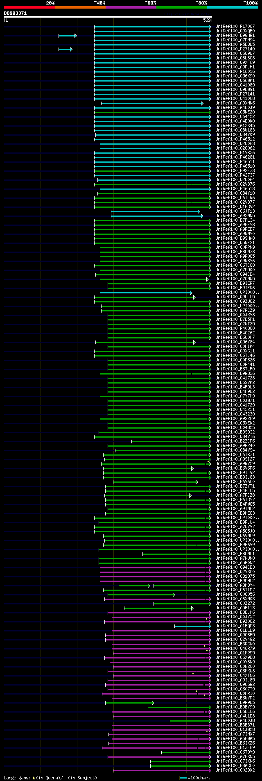Open hit UniRef100_Q9XQB0
This screenshot has width=262, height=781.
(235, 31)
